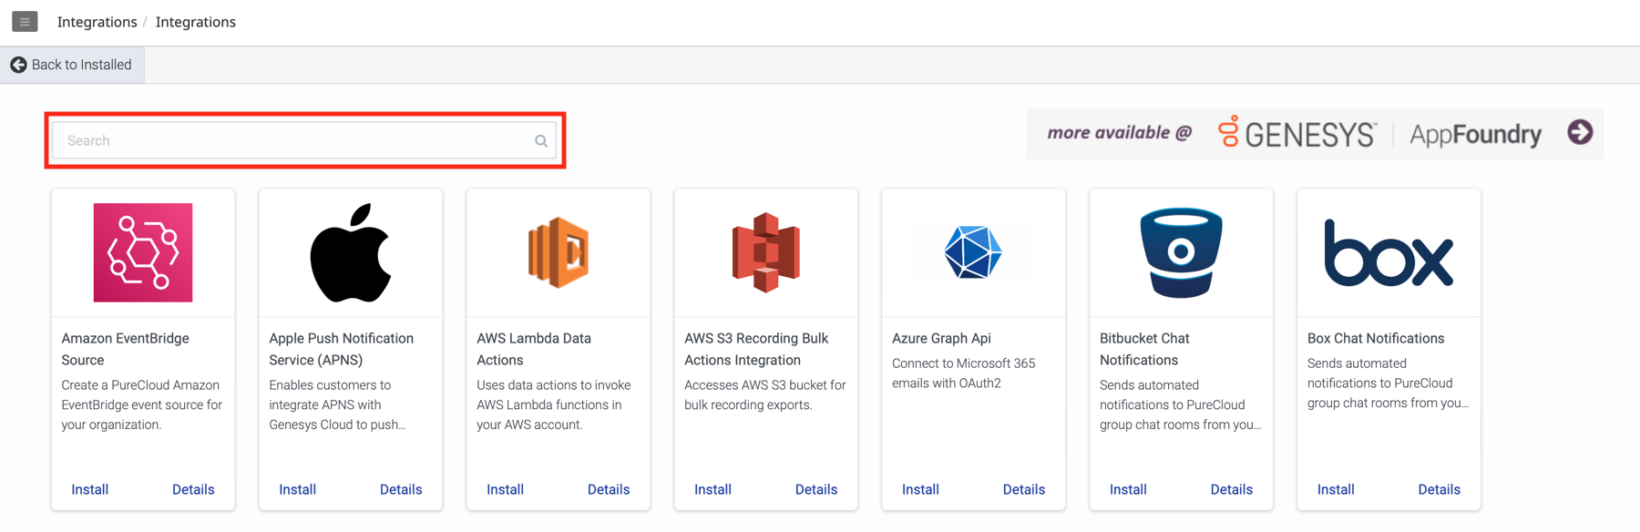Click 'Connect to Microsoft 365 emails' description
Screen dimensions: 1640x532
pyautogui.click(x=964, y=373)
